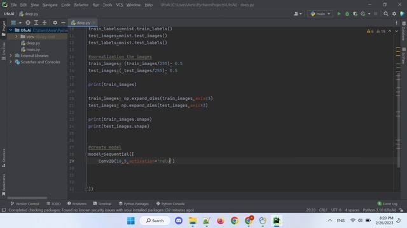
Task: Click the taskbar Search box
Action: (x=155, y=220)
